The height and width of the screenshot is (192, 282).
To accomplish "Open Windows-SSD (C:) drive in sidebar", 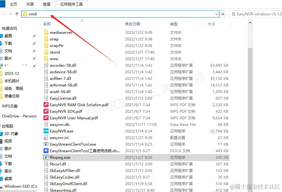I will pyautogui.click(x=20, y=186).
